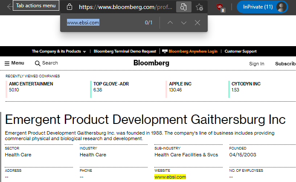Click the NO. OF EMPLOYEES label
This screenshot has width=296, height=182.
coord(246,170)
